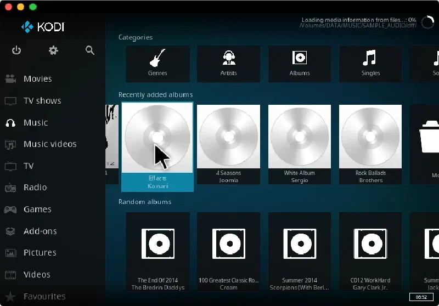Open the Games section

tap(37, 209)
